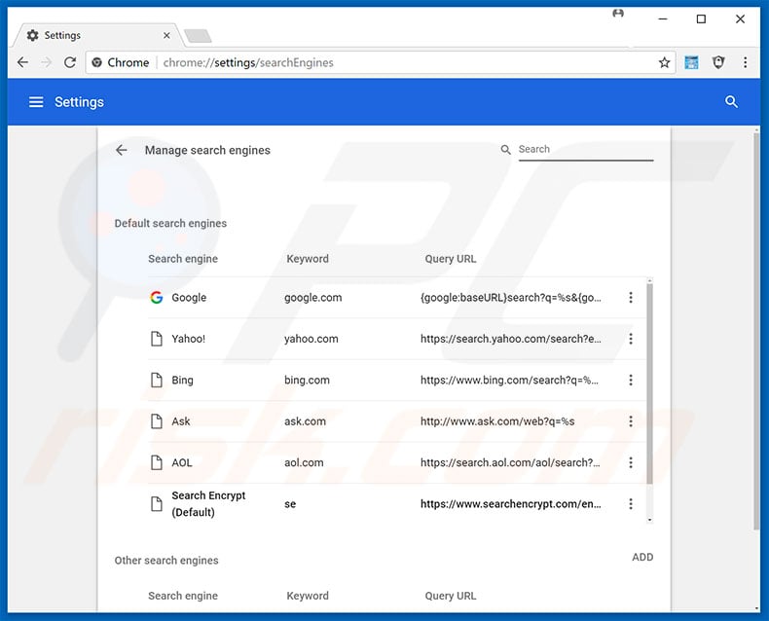This screenshot has height=621, width=769.
Task: Click the page icon beside Yahoo!
Action: click(x=157, y=339)
